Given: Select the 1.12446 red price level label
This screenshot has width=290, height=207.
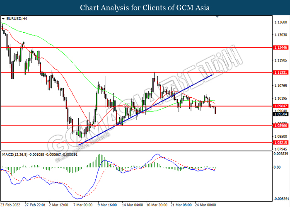Looking at the screenshot, I should 281,48.
